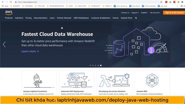Click the padlock site security icon
Screen dimensions: 185x104
(16, 2)
